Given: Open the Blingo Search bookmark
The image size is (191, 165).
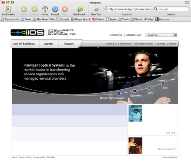Looking at the screenshot, I should coord(80,19).
